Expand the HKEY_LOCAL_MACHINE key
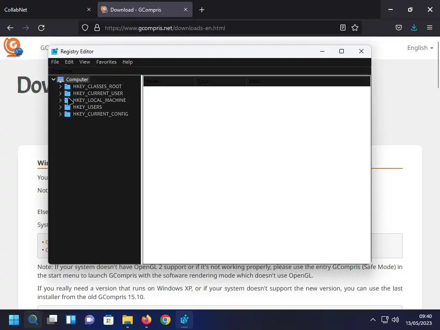440x330 pixels. (60, 100)
